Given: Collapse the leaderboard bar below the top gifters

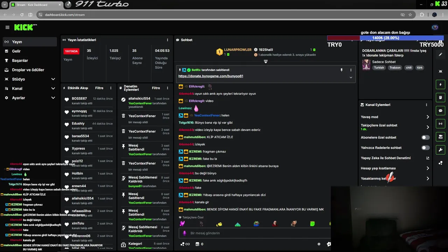Looking at the screenshot, I should (x=266, y=62).
